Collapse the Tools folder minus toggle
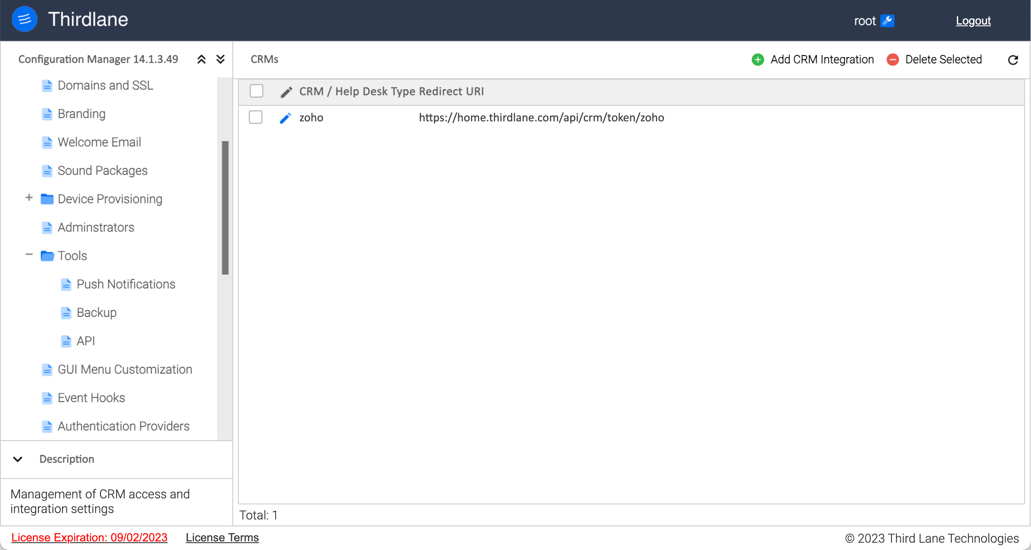1031x550 pixels. pyautogui.click(x=29, y=254)
